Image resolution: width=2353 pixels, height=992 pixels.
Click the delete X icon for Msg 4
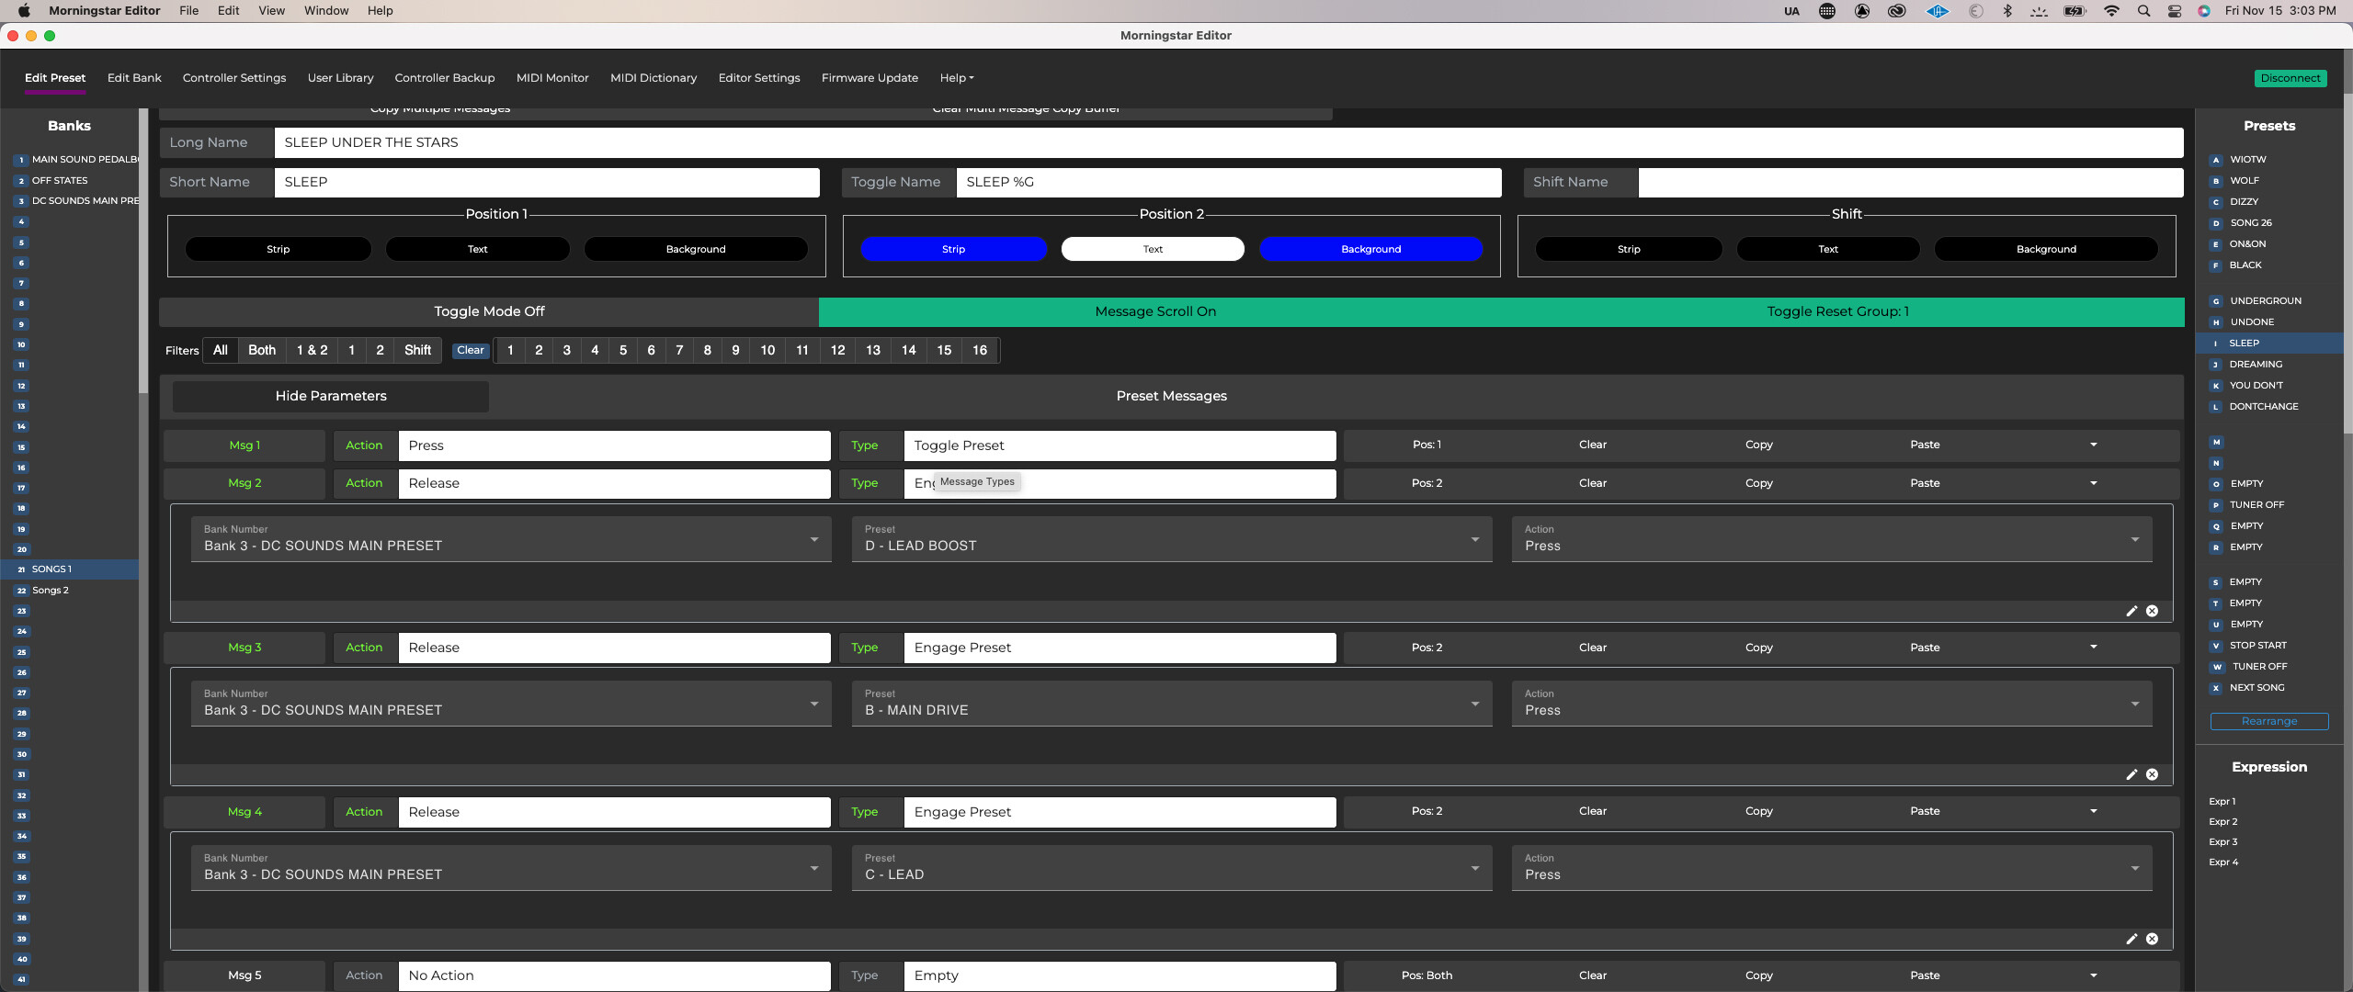pyautogui.click(x=2152, y=939)
